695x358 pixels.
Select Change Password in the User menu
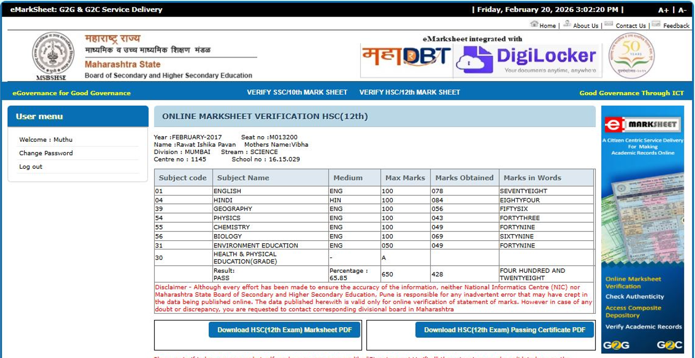pyautogui.click(x=46, y=153)
